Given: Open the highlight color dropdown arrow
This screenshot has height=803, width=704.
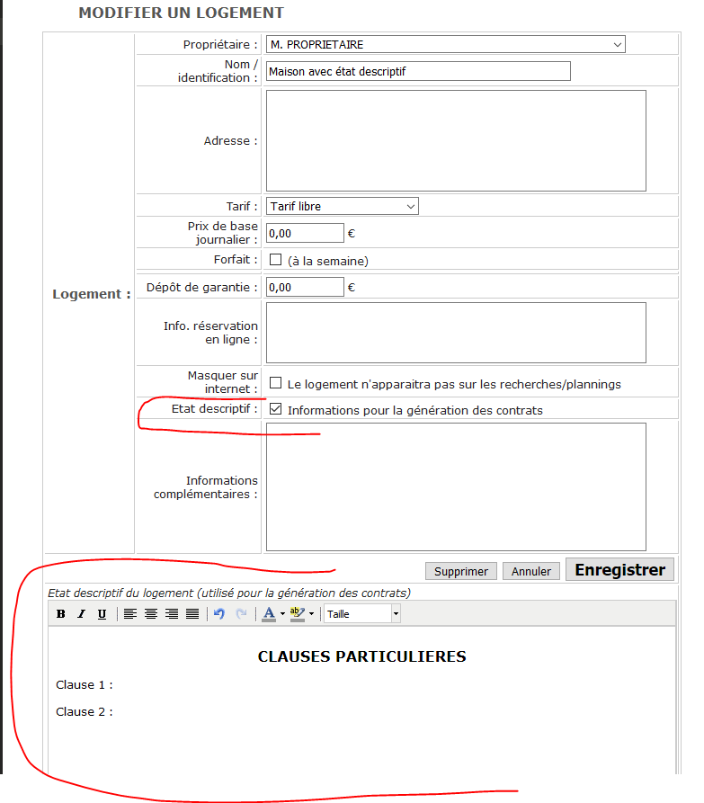Looking at the screenshot, I should 311,613.
